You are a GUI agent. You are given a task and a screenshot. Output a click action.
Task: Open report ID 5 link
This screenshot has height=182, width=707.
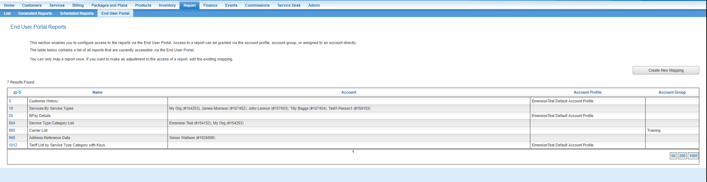(x=10, y=101)
